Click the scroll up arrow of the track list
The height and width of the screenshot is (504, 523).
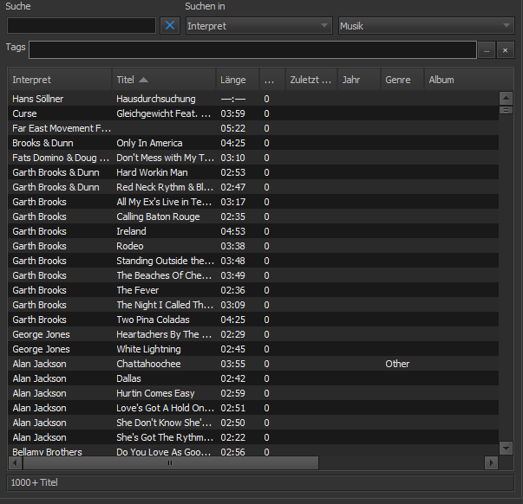pyautogui.click(x=506, y=98)
